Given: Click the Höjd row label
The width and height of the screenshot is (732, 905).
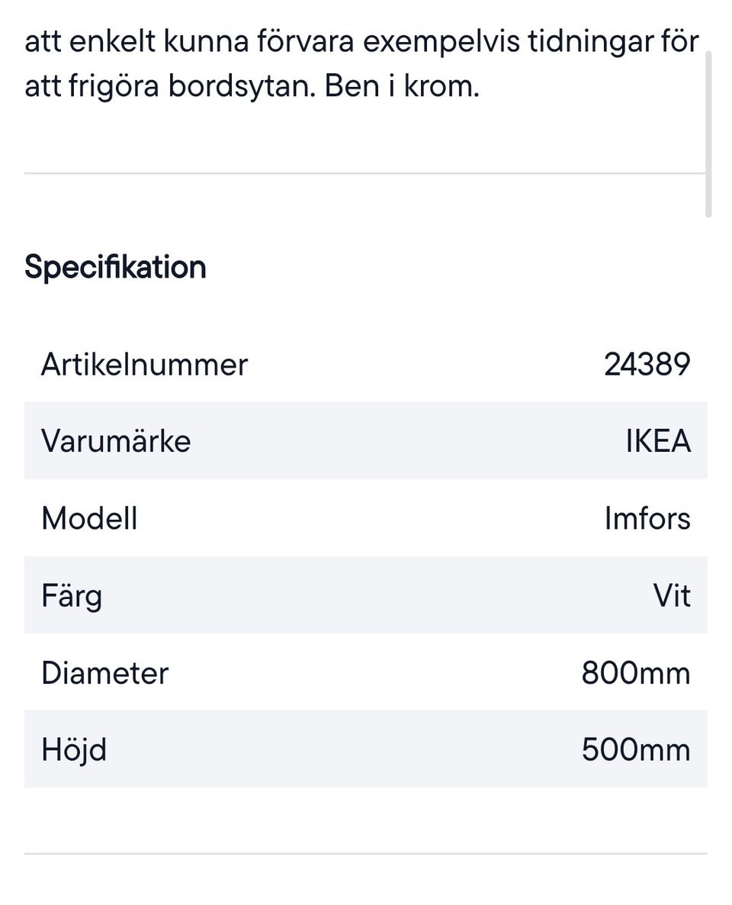Looking at the screenshot, I should [74, 750].
